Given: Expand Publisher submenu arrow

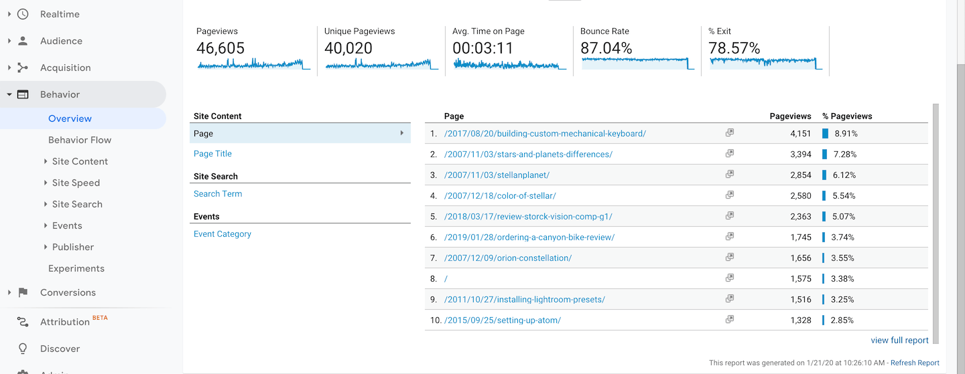Looking at the screenshot, I should tap(45, 247).
